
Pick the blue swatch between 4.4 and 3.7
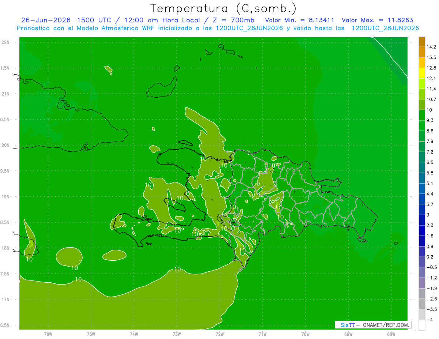[x=422, y=199]
